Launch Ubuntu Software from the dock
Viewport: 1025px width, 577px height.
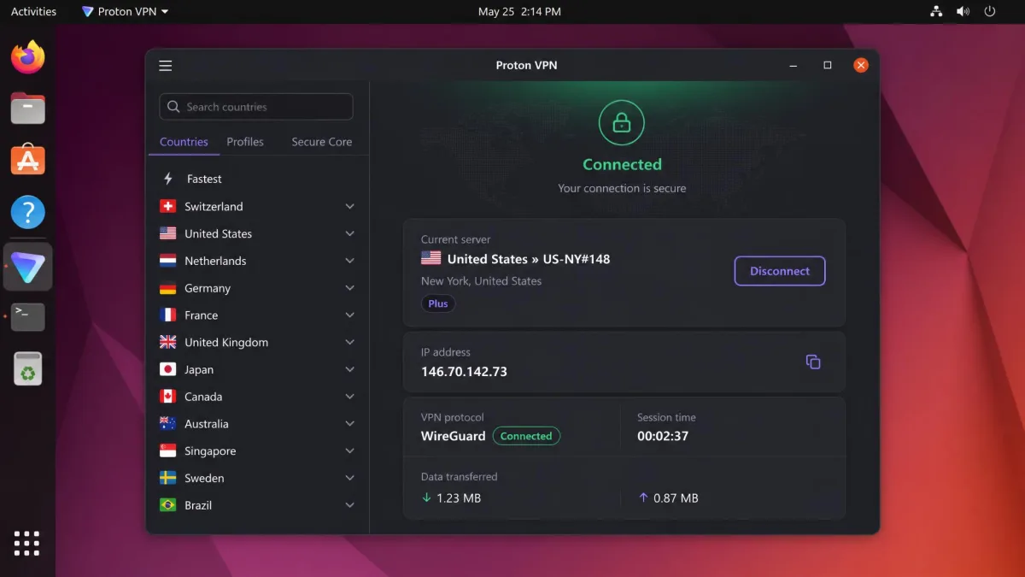point(27,160)
